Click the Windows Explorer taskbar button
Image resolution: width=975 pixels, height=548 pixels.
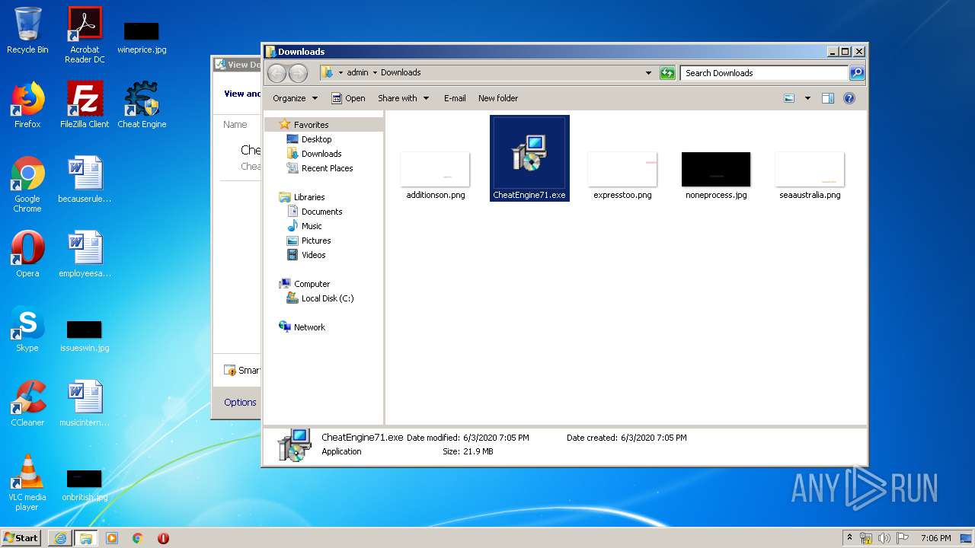click(86, 538)
